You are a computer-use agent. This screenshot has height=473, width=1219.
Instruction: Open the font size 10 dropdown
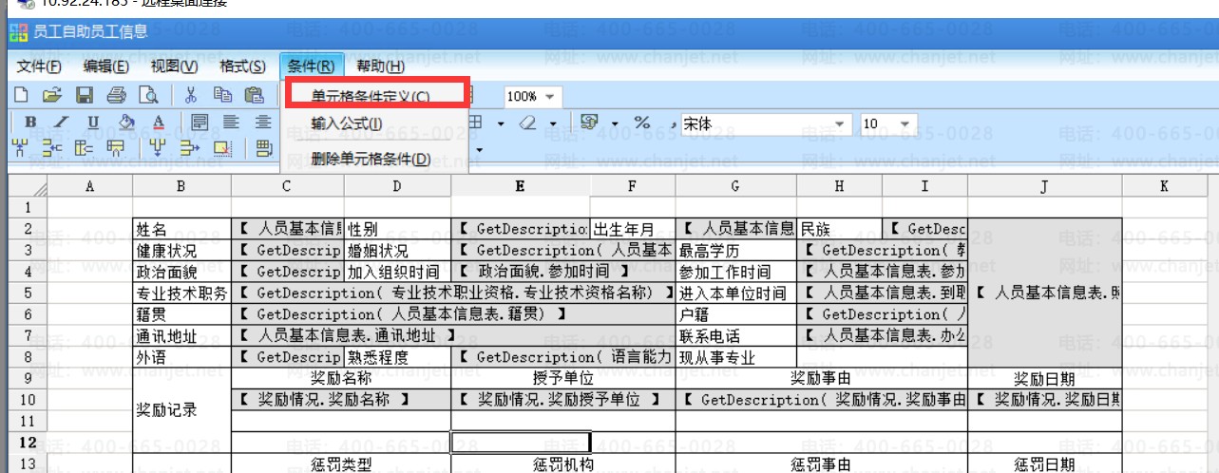tap(905, 123)
